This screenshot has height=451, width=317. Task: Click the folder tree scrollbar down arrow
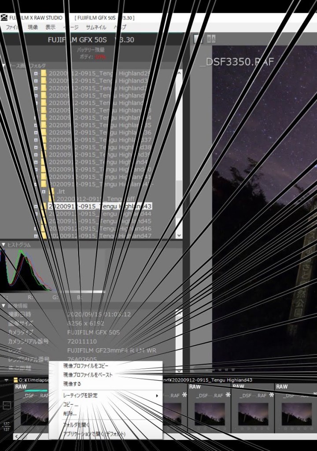click(x=179, y=236)
